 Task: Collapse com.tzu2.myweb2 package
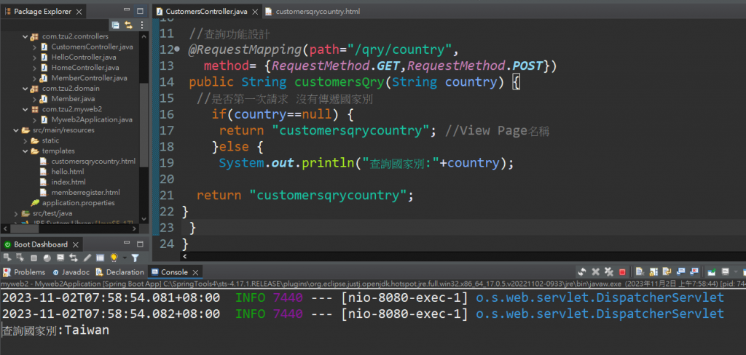pos(25,109)
